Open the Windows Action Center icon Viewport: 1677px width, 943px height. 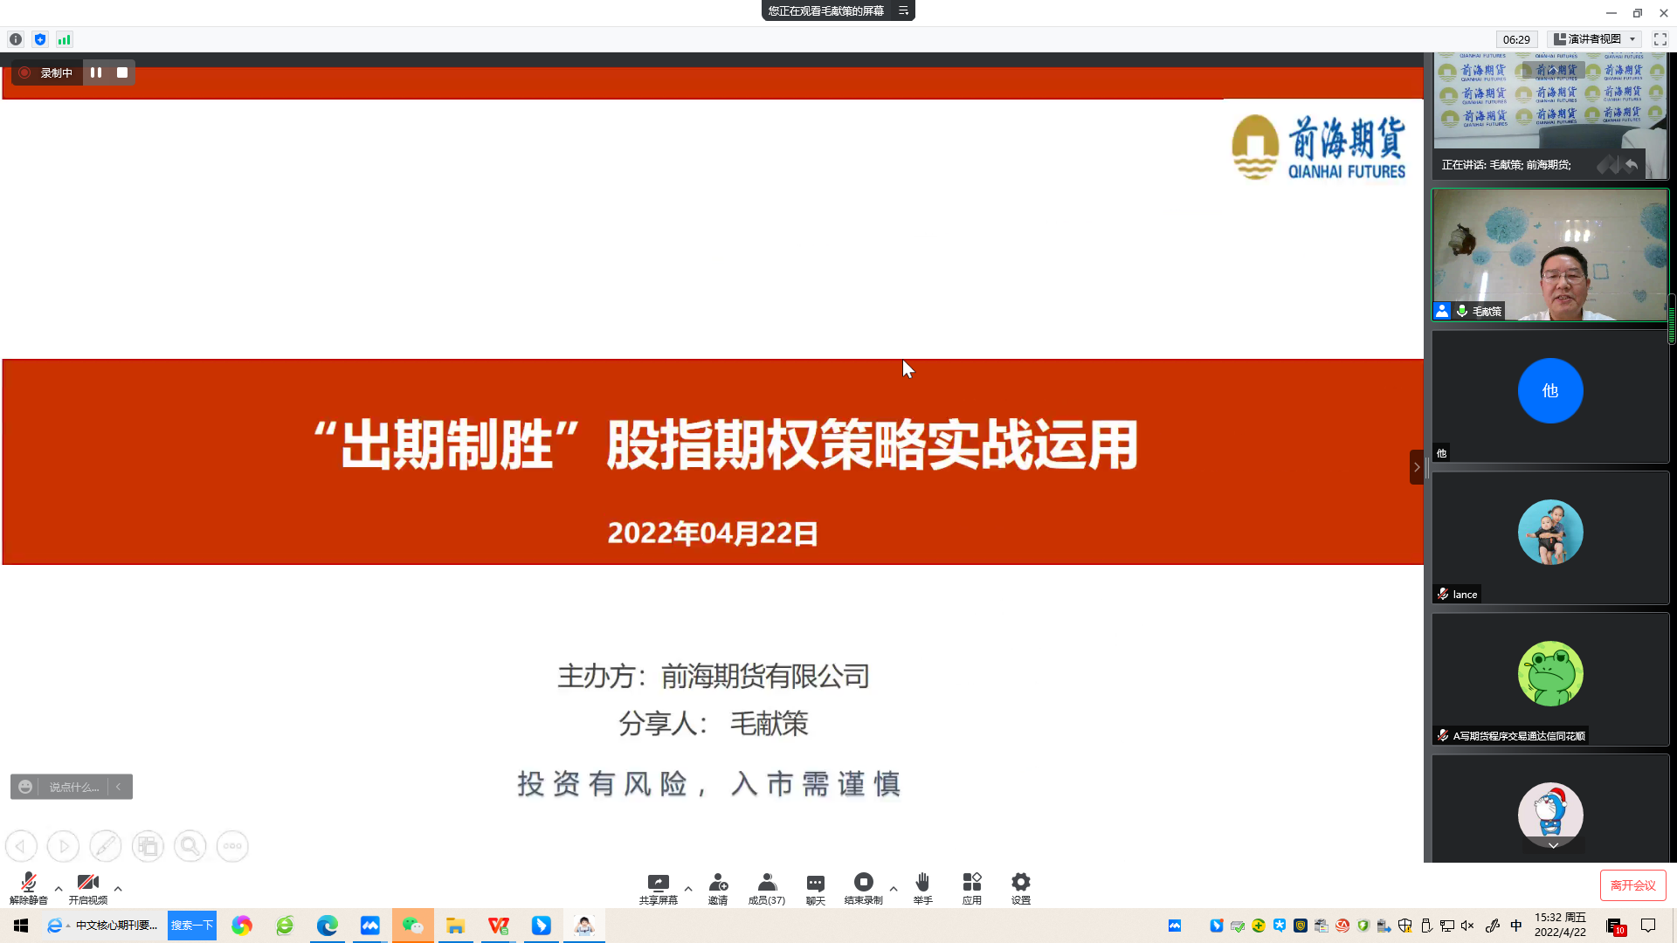tap(1648, 926)
